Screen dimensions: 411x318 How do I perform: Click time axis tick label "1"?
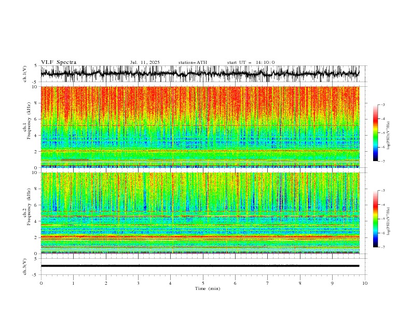tap(73, 283)
